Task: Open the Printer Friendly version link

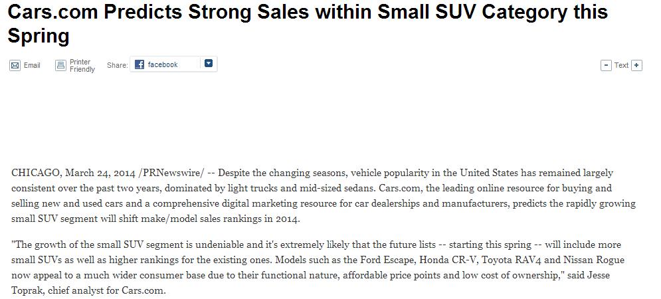Action: coord(82,65)
